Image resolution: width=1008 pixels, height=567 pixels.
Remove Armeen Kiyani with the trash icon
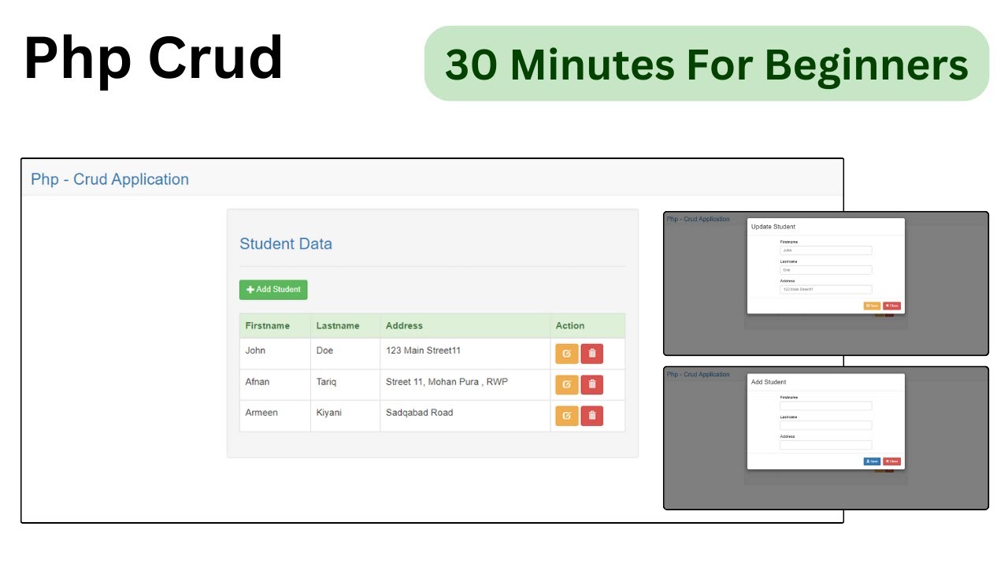(592, 416)
